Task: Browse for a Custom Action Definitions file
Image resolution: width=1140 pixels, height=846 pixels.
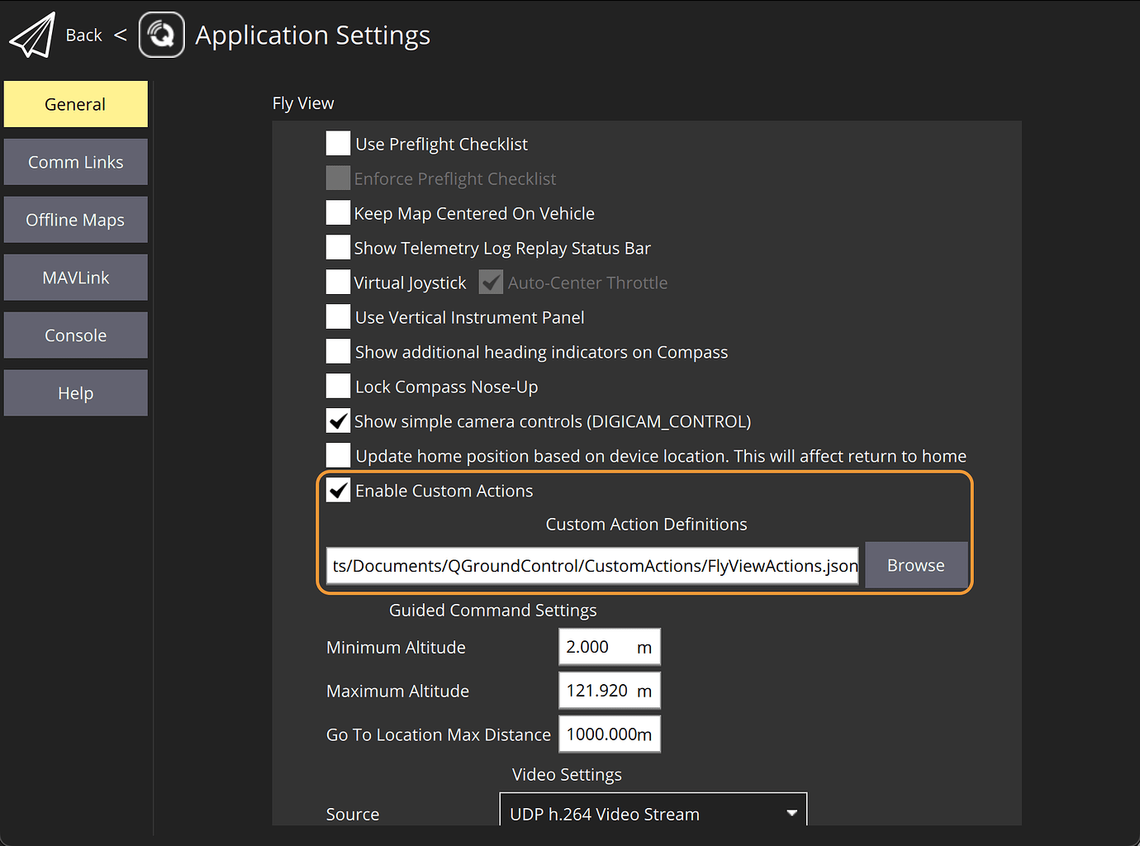Action: [x=915, y=565]
